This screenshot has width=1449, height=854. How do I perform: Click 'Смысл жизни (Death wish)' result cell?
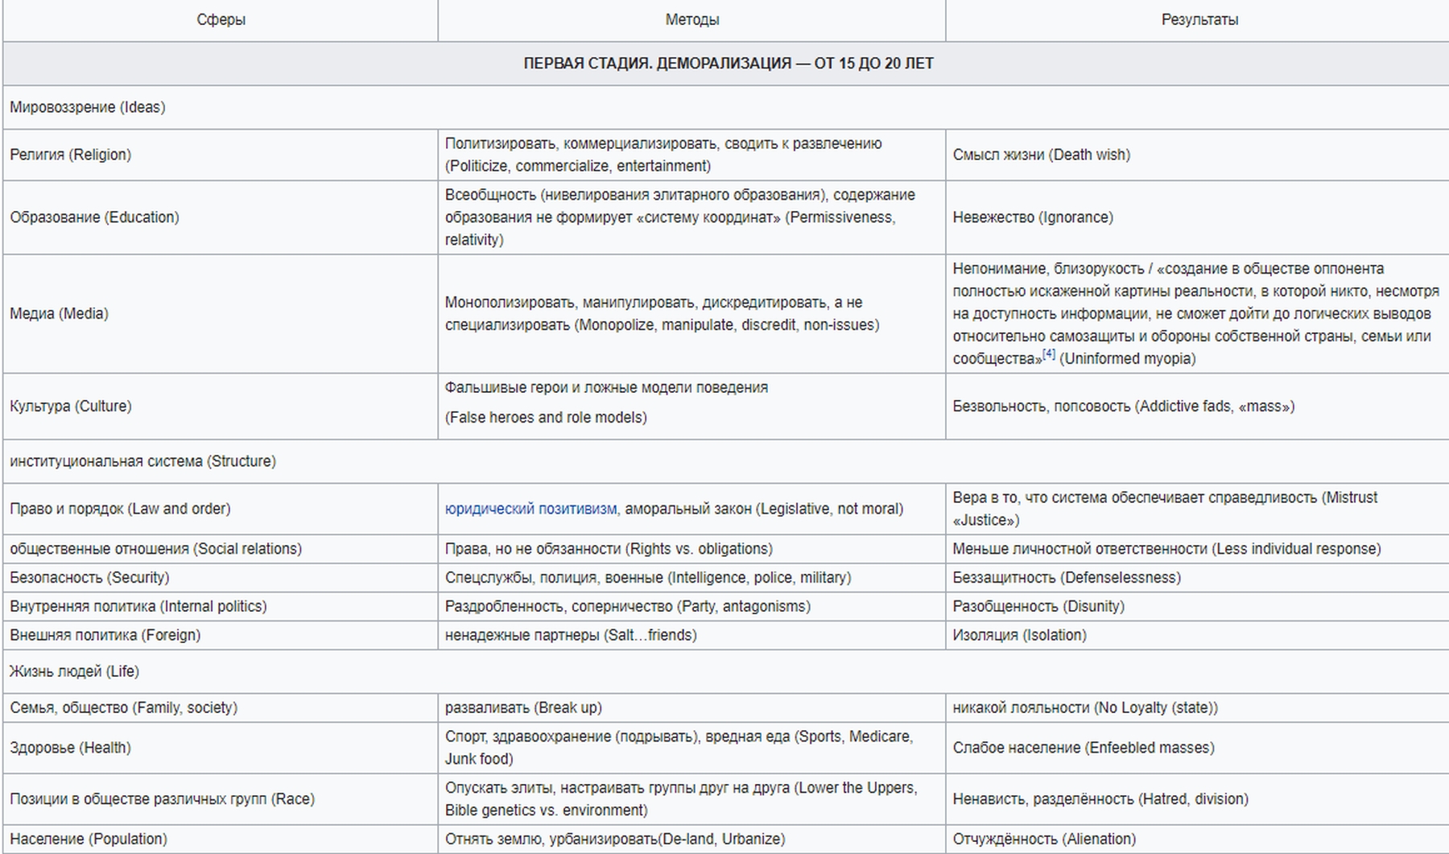1041,155
